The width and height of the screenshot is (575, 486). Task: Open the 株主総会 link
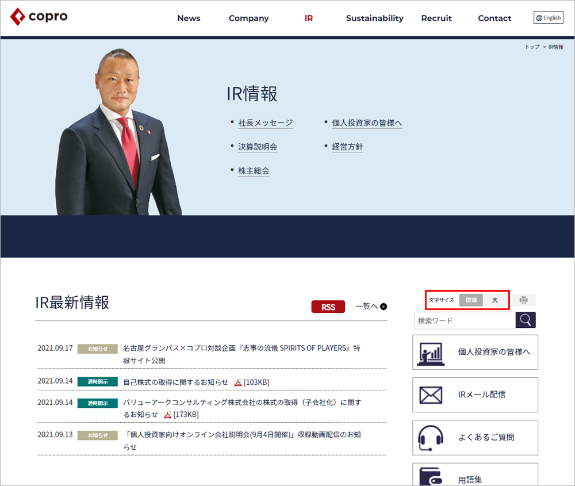coord(254,171)
